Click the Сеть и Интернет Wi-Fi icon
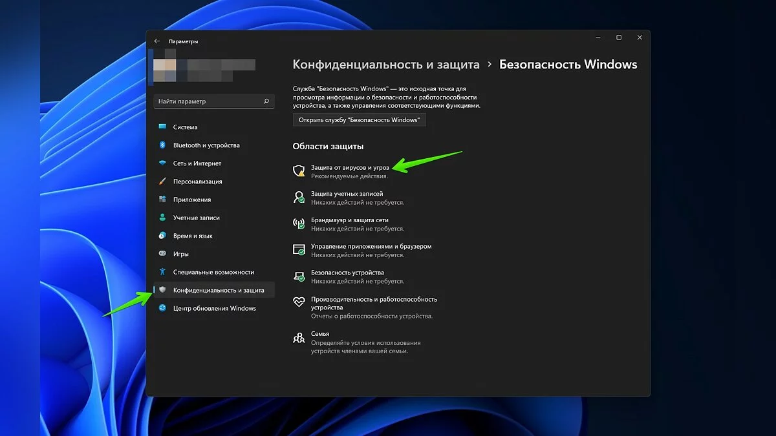Image resolution: width=776 pixels, height=436 pixels. (x=162, y=163)
